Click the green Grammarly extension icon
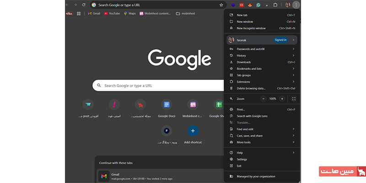The image size is (366, 183). 258,5
